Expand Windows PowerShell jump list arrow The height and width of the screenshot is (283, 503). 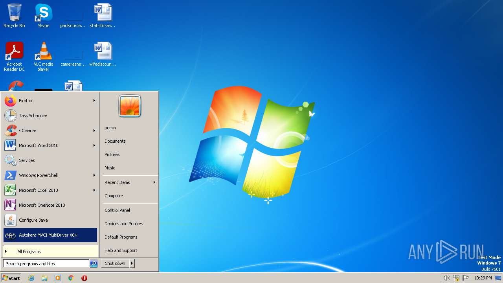94,175
